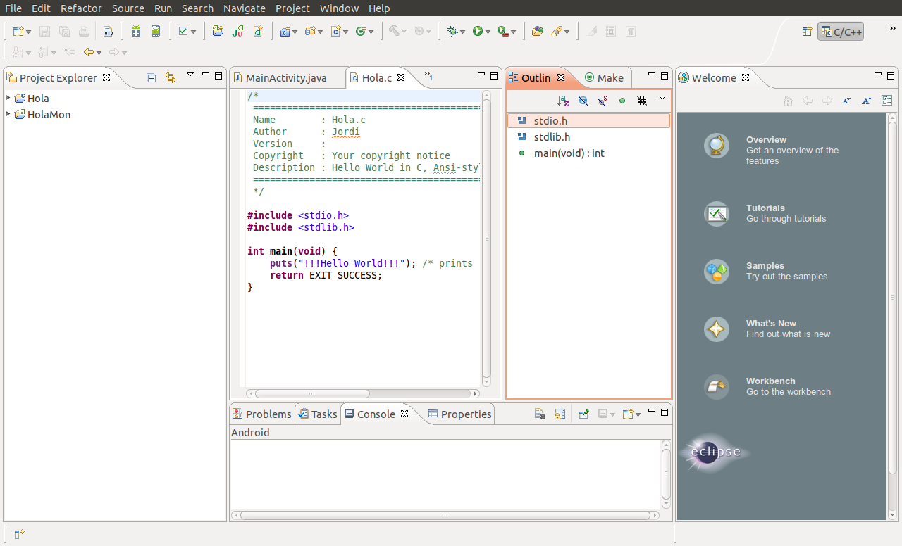Click the Workbench link
Screen dimensions: 902x546
(770, 381)
